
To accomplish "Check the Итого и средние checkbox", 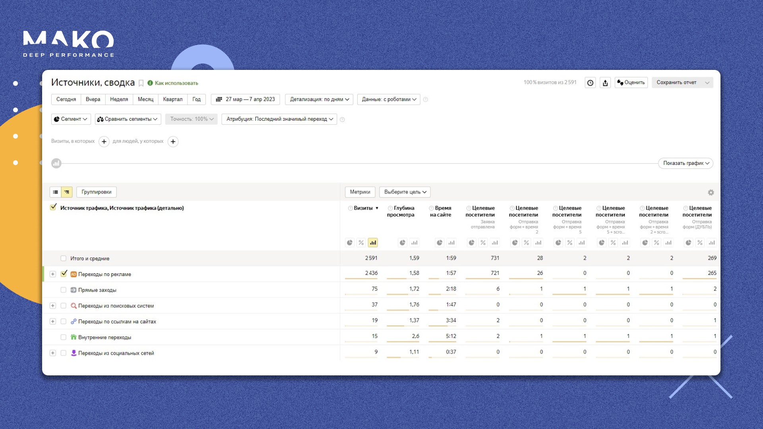I will [63, 258].
